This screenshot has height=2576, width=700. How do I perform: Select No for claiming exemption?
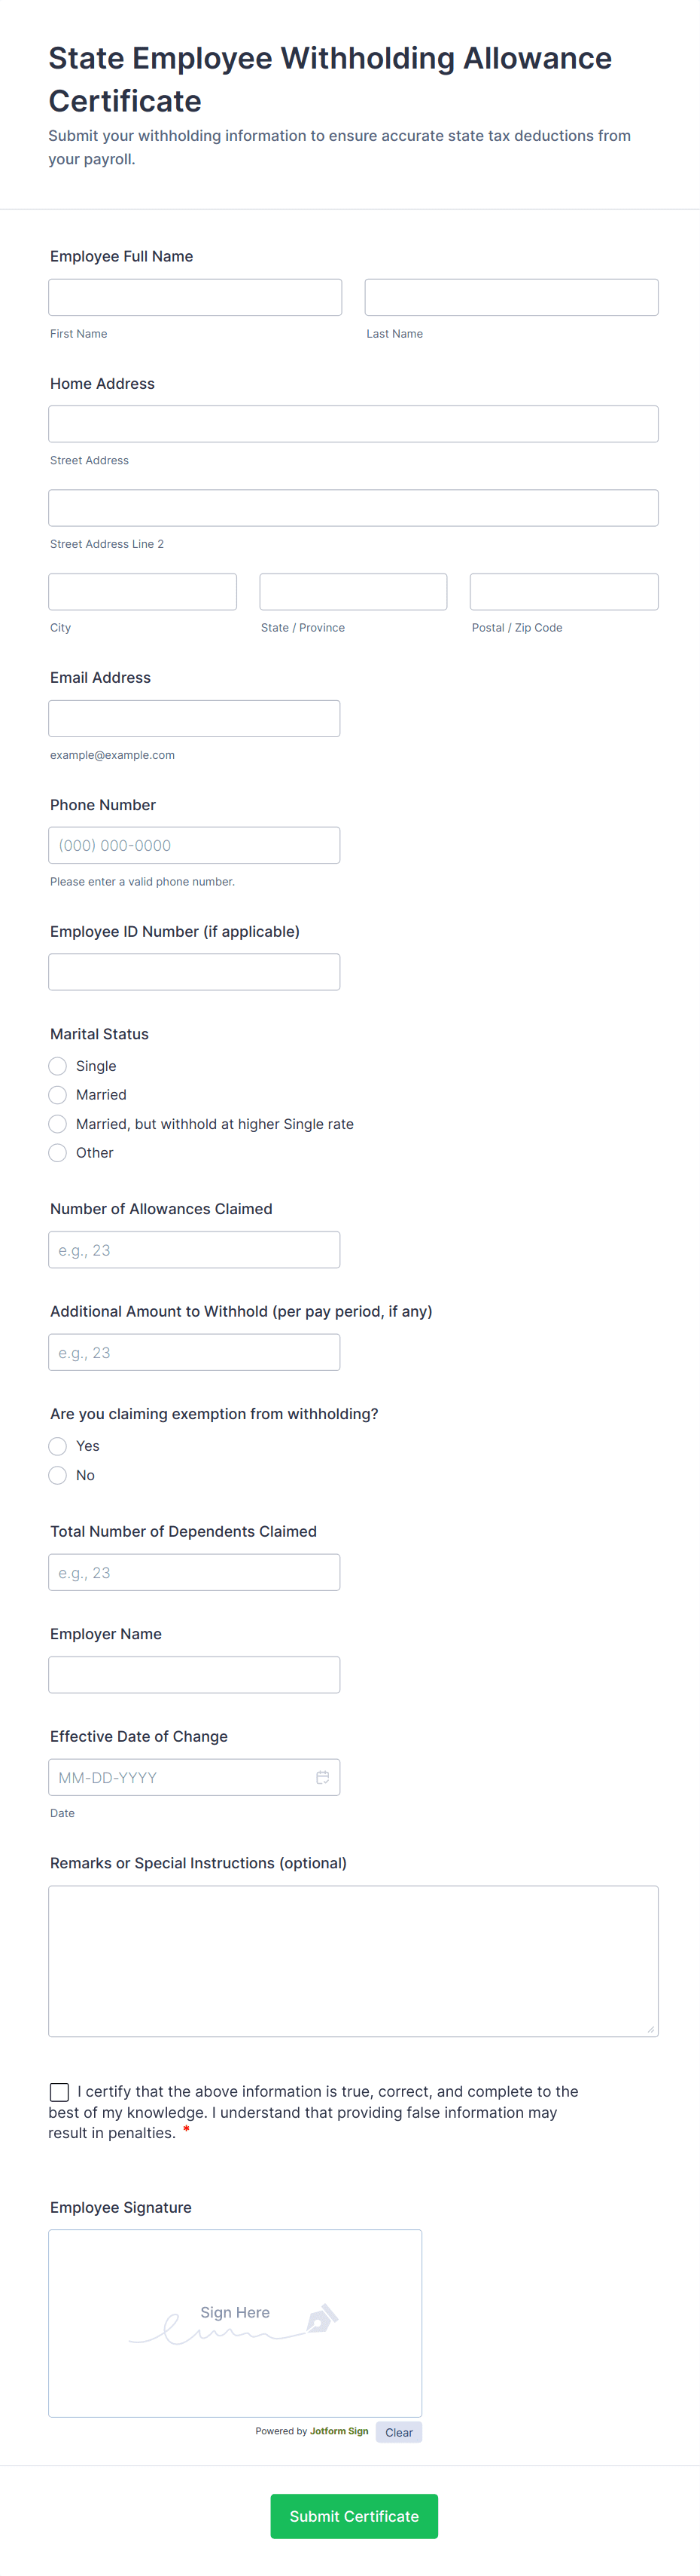(58, 1475)
